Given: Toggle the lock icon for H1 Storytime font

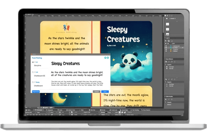Looking at the screenshot, I should (x=33, y=62).
